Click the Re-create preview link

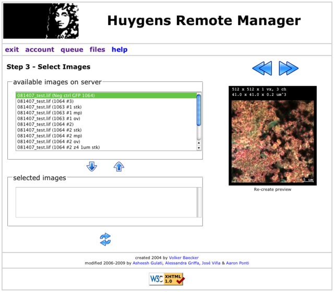pyautogui.click(x=272, y=189)
